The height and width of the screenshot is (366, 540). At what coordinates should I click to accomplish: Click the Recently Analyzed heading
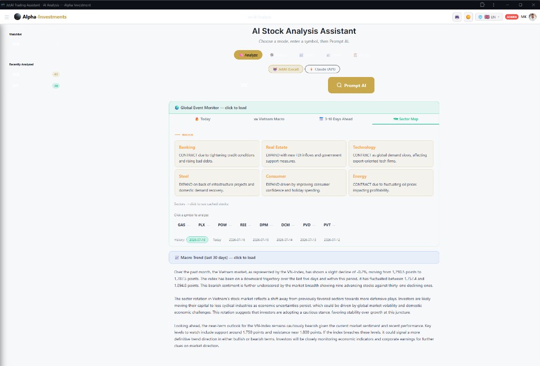coord(21,64)
